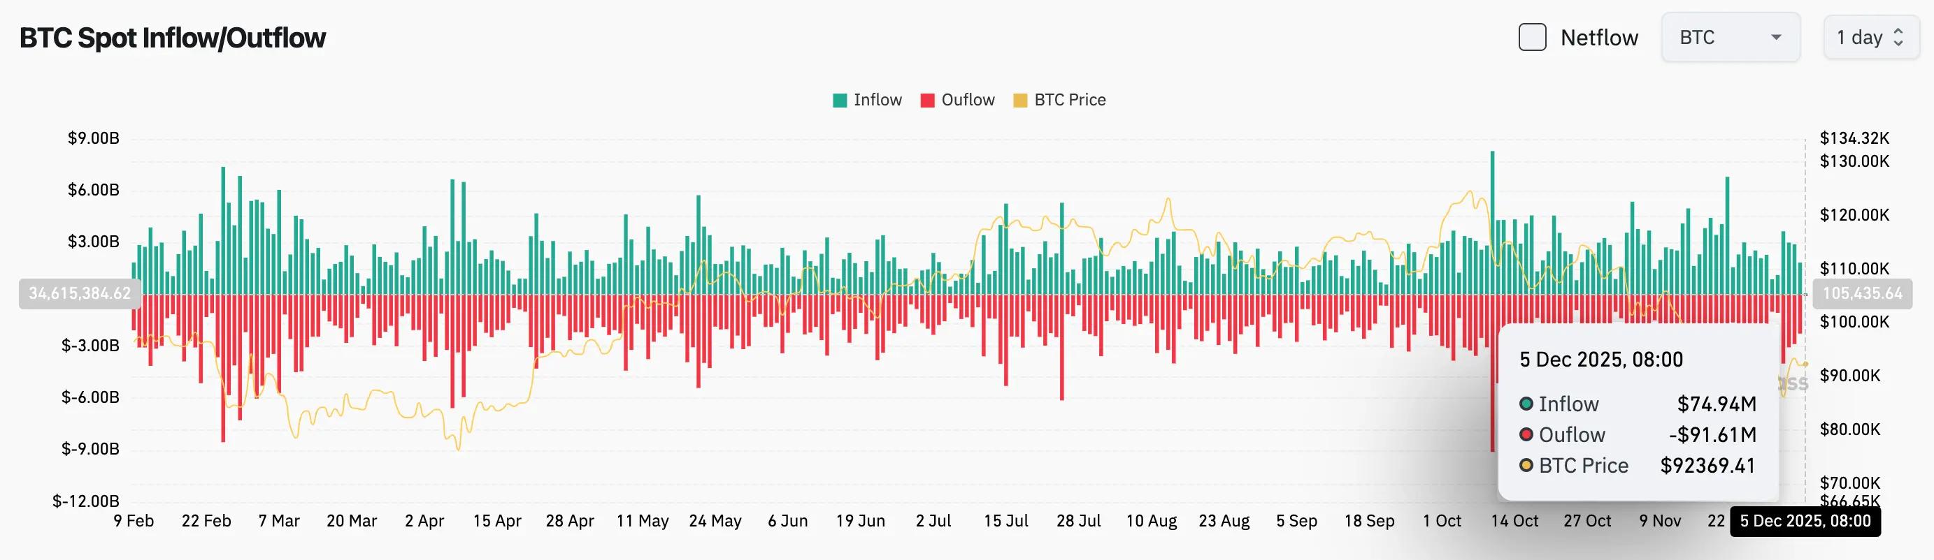Click the up/down arrows beside 1 day
The image size is (1934, 560).
click(x=1898, y=38)
